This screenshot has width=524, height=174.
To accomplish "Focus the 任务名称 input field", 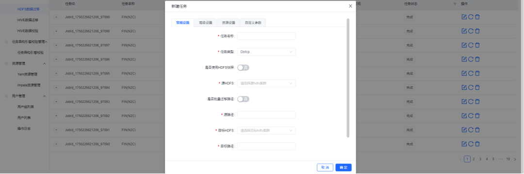I will click(x=266, y=36).
